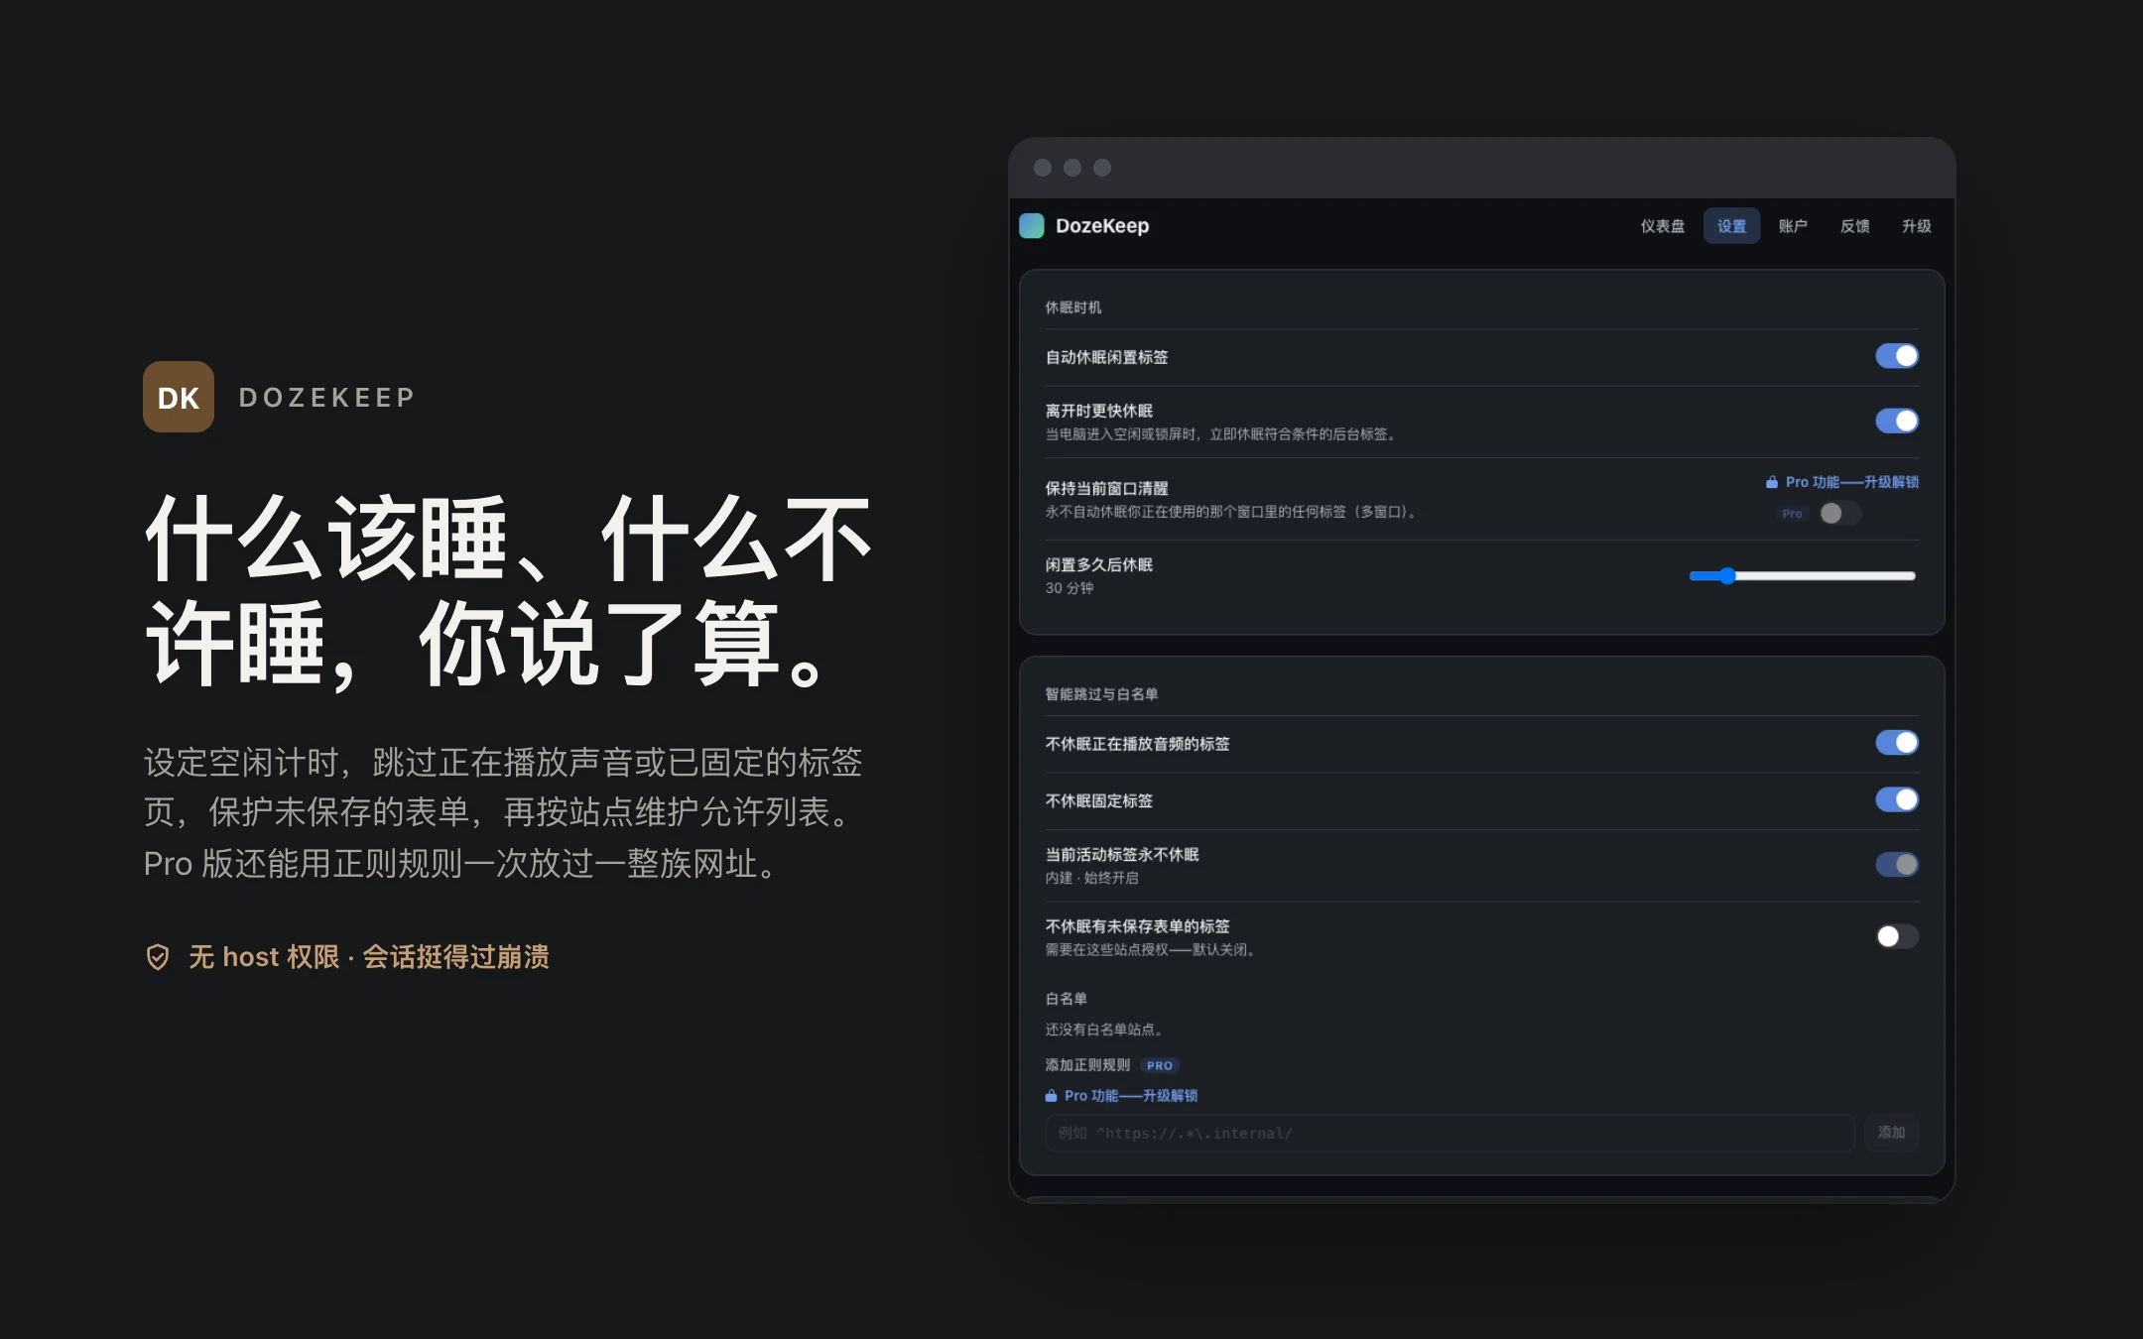2143x1339 pixels.
Task: Go to the 反馈 tab
Action: click(x=1854, y=226)
